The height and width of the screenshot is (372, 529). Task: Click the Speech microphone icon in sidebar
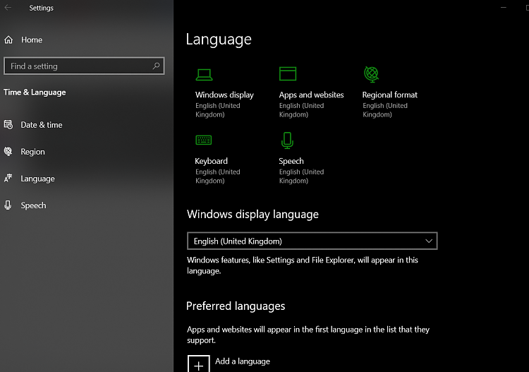tap(8, 205)
